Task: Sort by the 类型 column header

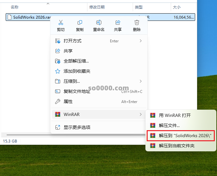Action: 152,7
